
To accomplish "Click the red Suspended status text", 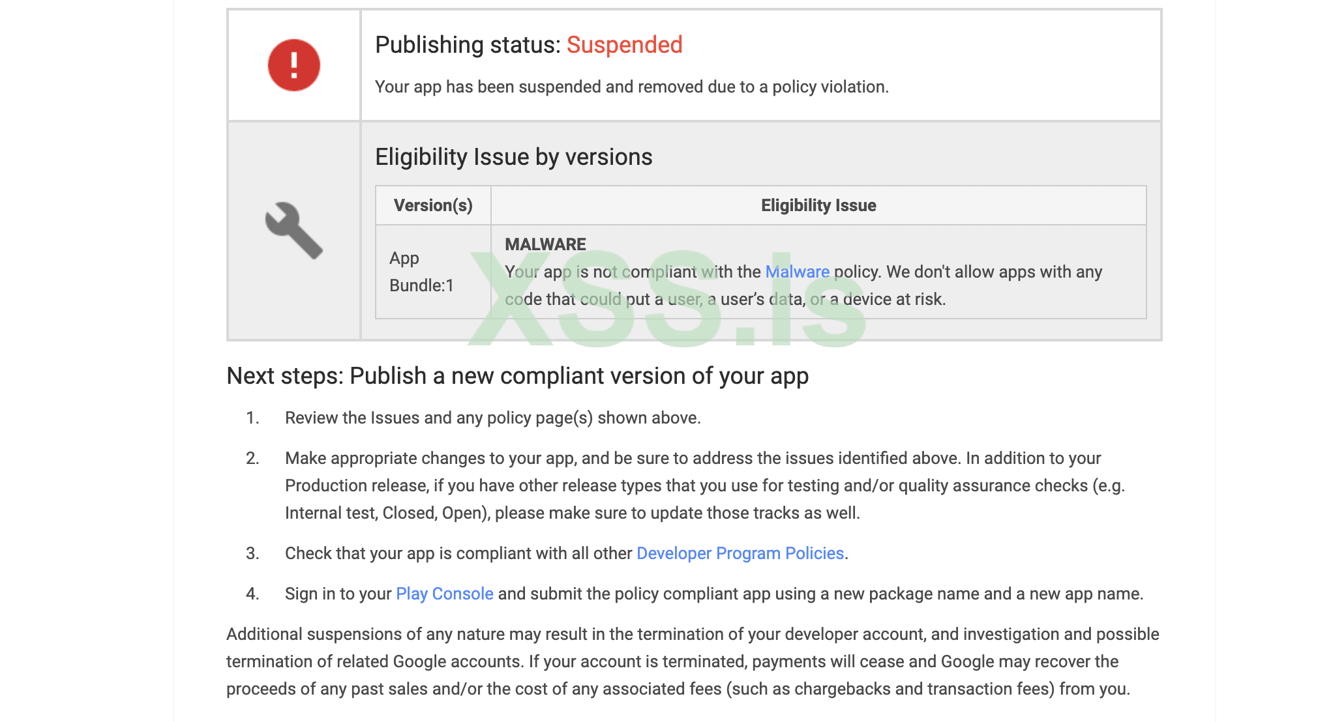I will [x=624, y=45].
